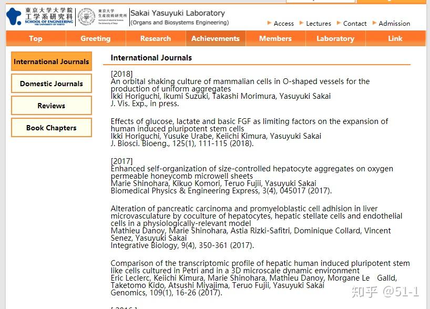Click the [2018] year label
The width and height of the screenshot is (430, 309).
[x=121, y=74]
